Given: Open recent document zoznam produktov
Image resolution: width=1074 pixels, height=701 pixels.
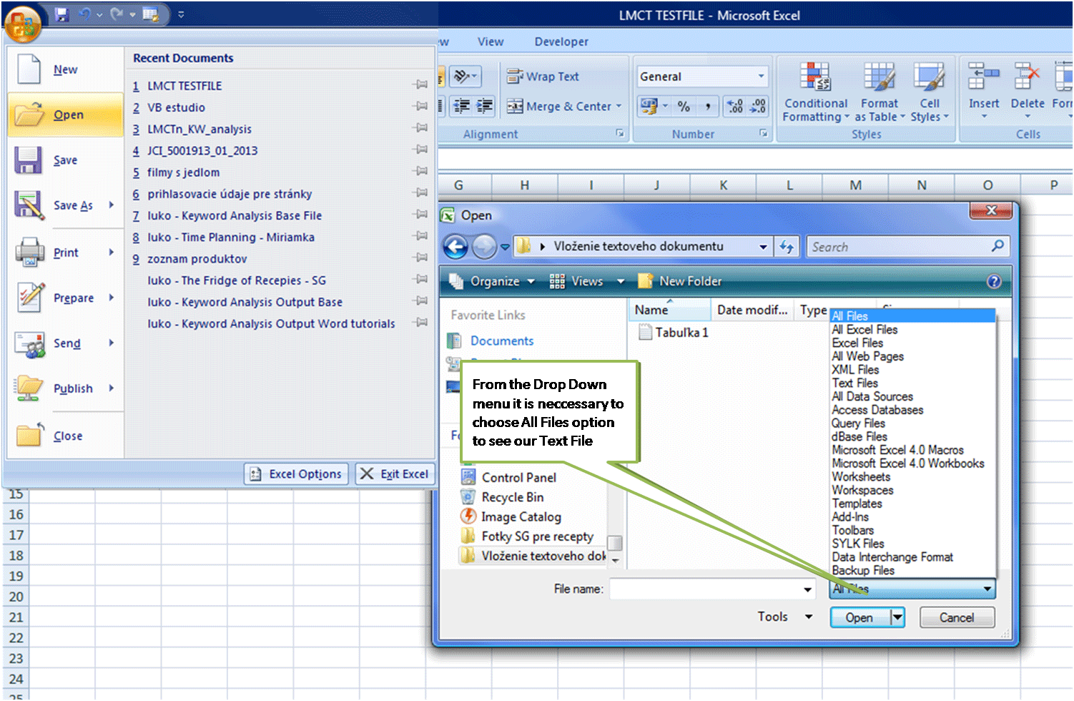Looking at the screenshot, I should click(197, 259).
